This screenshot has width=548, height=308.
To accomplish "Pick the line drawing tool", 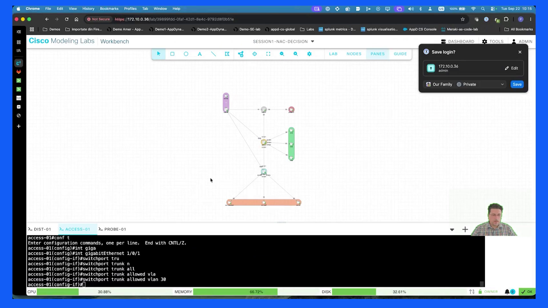I will [213, 54].
